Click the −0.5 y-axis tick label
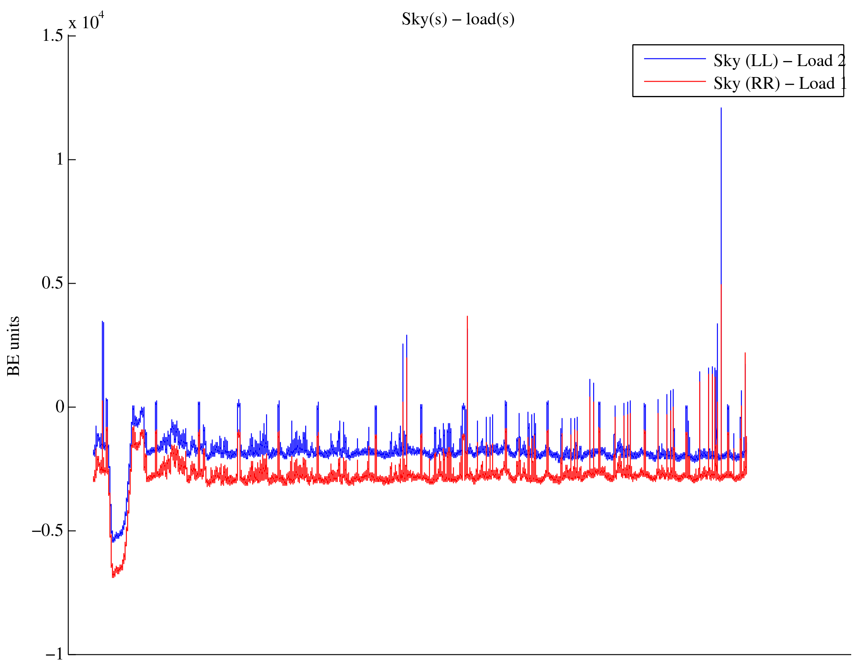 pos(48,531)
